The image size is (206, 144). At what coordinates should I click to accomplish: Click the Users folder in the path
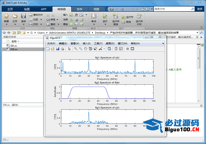coord(41,33)
